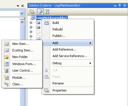The height and width of the screenshot is (106, 128).
Task: Click the Class icon in Add submenu
Action: pyautogui.click(x=6, y=84)
